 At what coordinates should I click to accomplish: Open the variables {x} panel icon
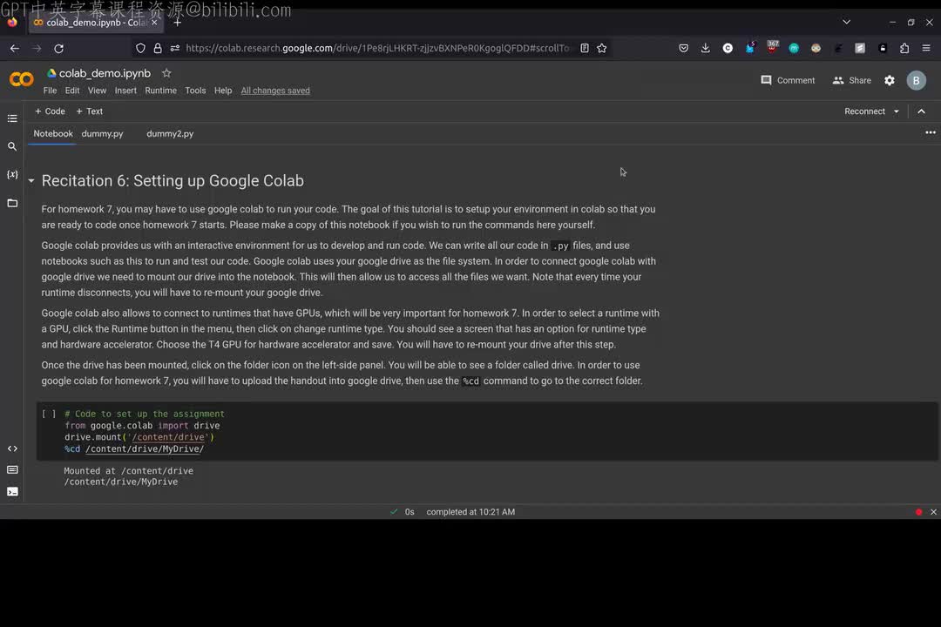tap(12, 174)
